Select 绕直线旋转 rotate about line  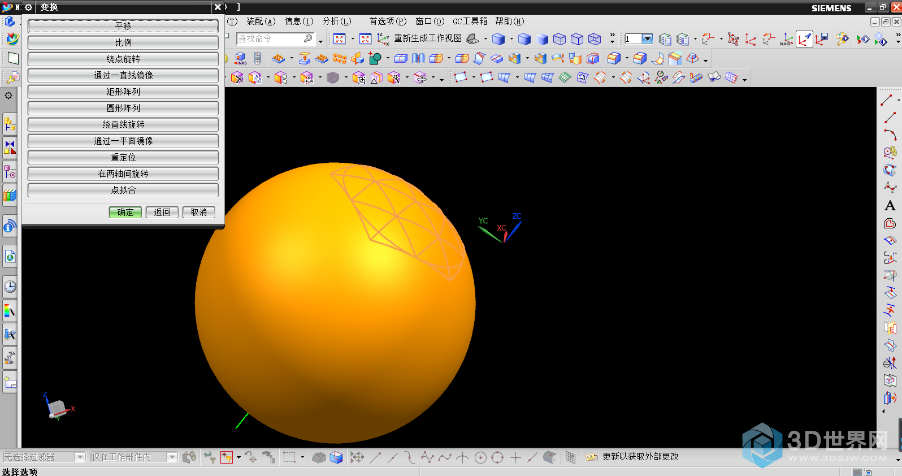click(x=123, y=124)
